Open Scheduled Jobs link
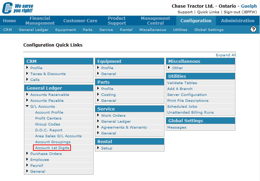The width and height of the screenshot is (260, 181). 182,107
